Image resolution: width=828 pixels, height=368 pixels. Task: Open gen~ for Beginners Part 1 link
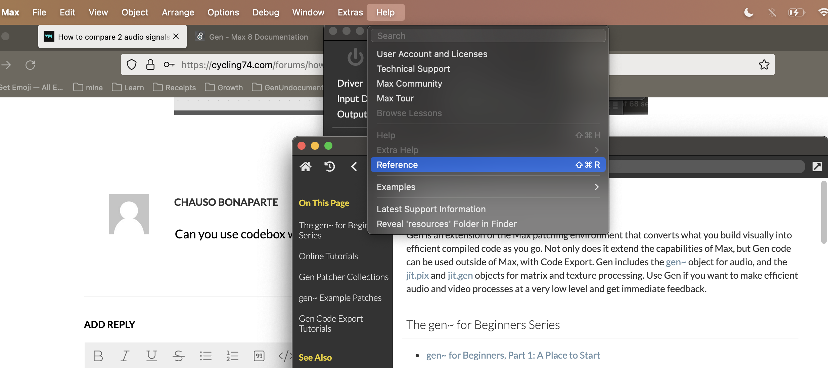pos(513,355)
